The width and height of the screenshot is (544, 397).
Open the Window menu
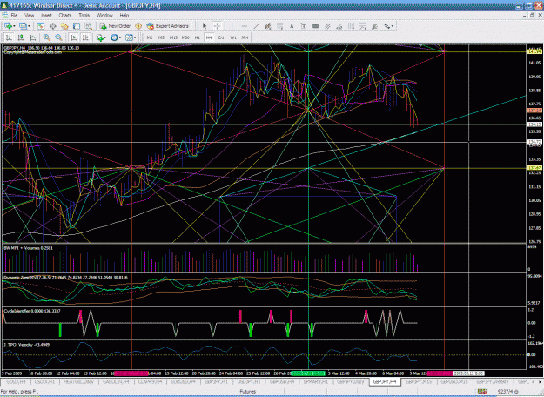click(104, 16)
